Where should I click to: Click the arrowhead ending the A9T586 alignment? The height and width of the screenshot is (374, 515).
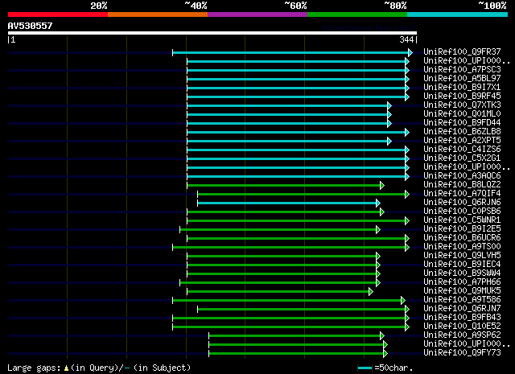point(403,301)
